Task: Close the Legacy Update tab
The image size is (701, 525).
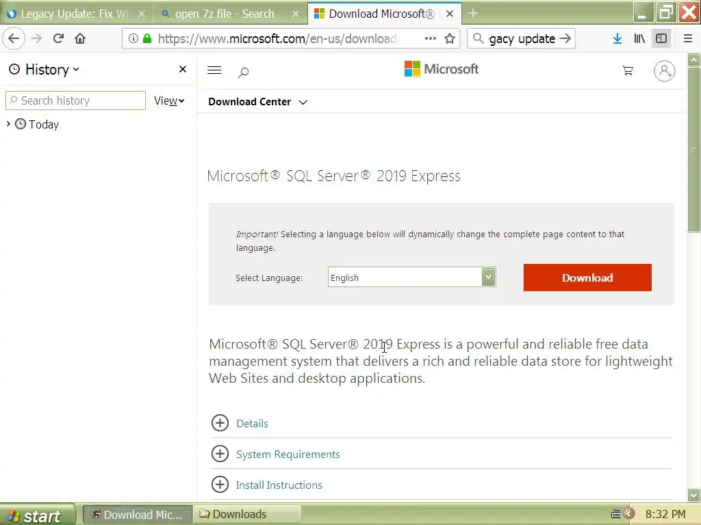Action: (x=142, y=14)
